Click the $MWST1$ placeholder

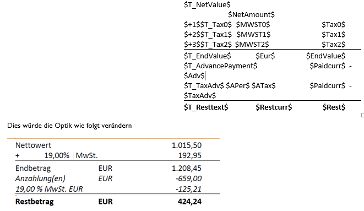point(253,35)
